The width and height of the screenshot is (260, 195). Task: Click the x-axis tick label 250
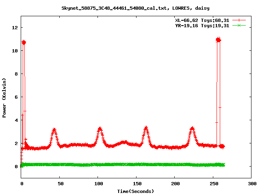[214, 184]
